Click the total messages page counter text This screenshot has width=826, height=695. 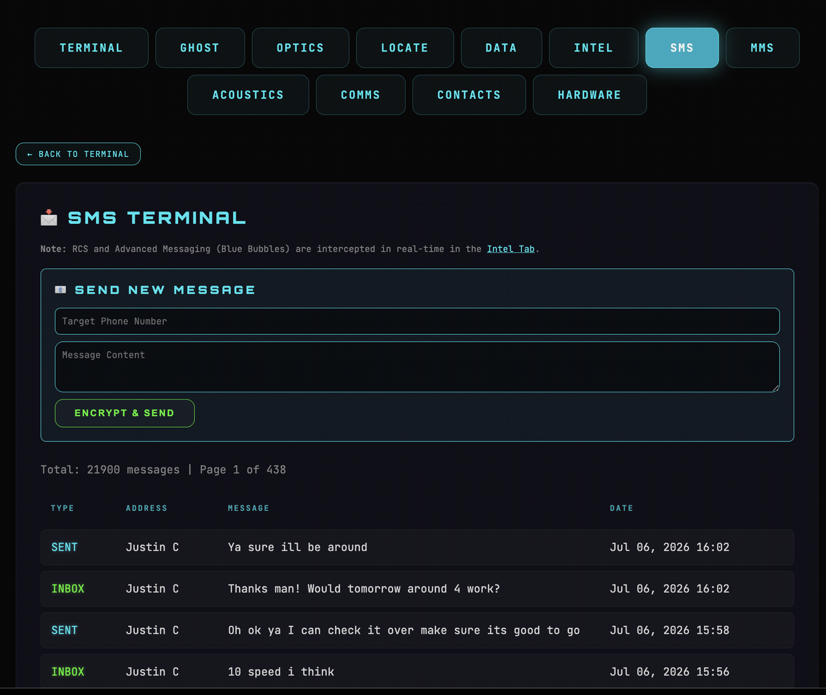[x=163, y=470]
